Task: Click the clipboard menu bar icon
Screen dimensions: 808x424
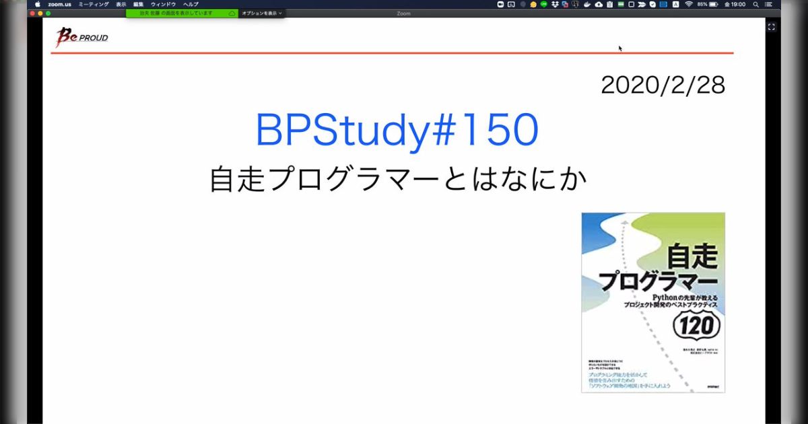Action: click(608, 5)
